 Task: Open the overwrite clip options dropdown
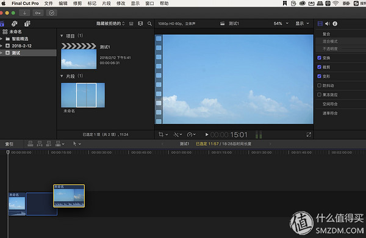60,143
